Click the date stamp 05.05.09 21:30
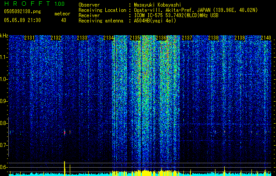The image size is (276, 176). [x=22, y=20]
